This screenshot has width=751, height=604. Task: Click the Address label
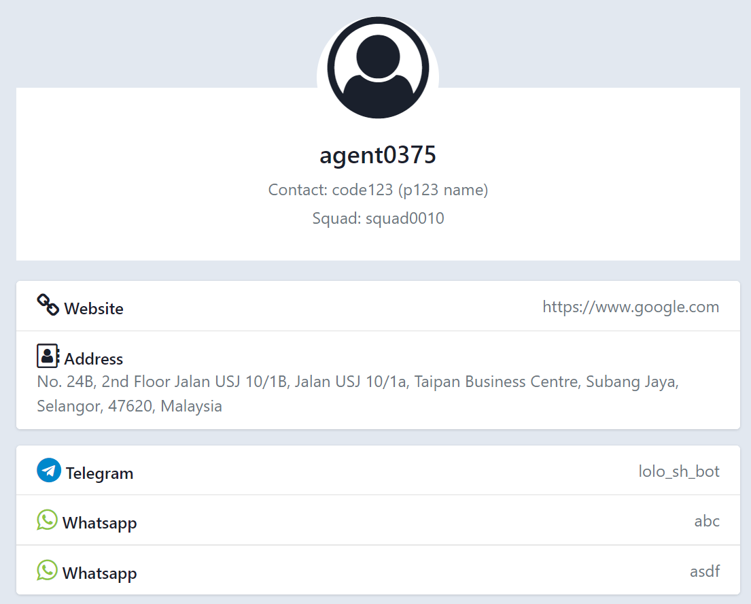tap(94, 359)
